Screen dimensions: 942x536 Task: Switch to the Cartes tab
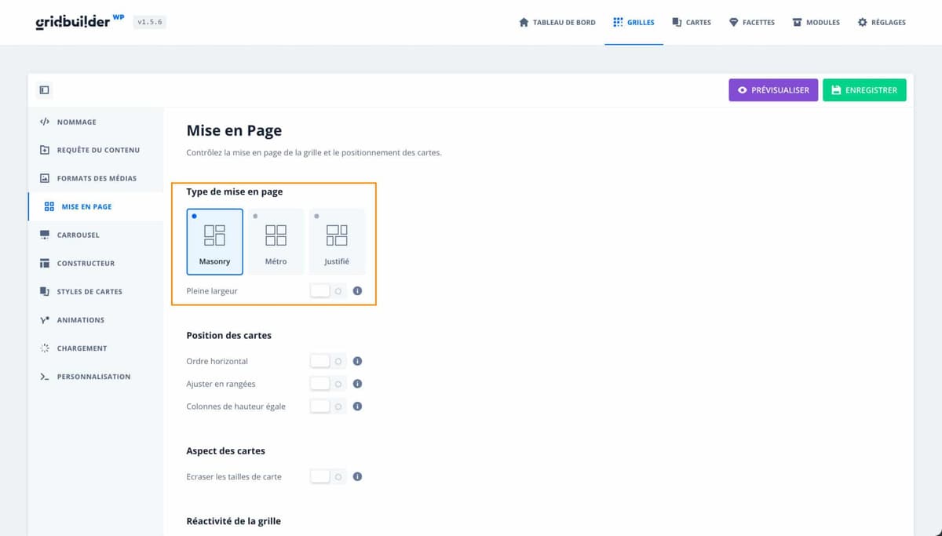tap(692, 22)
